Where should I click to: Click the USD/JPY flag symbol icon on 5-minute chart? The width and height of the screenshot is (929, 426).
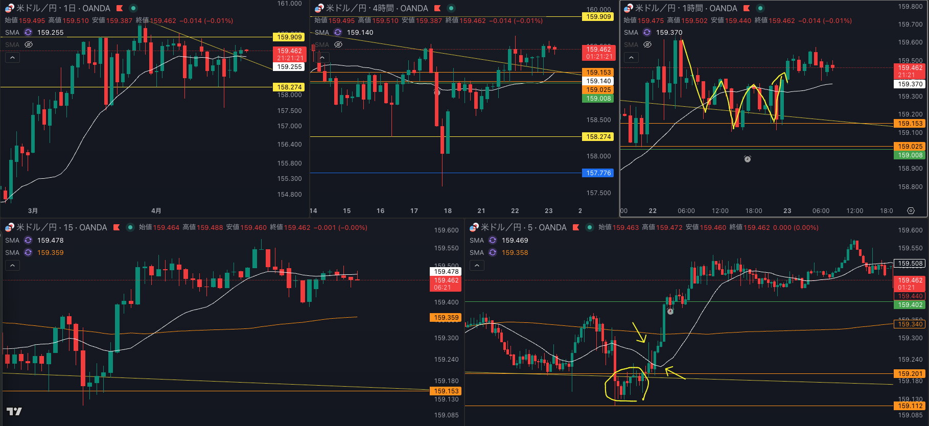tap(474, 227)
